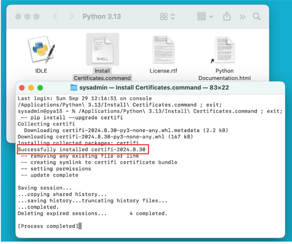Click 'Successfully installed certifi-2024.8.30' line
Screen dimensions: 292x244
pos(82,150)
